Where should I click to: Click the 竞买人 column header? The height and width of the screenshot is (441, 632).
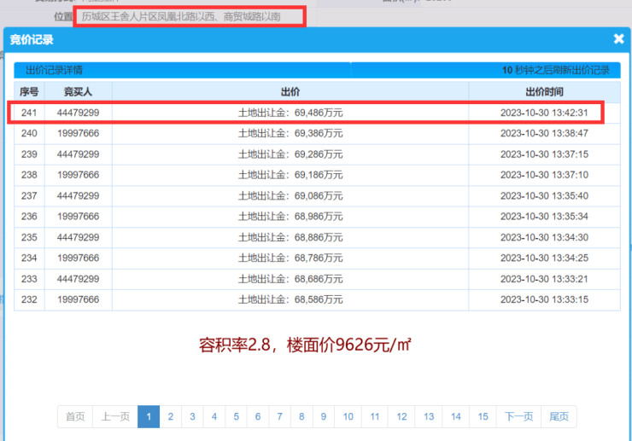click(78, 91)
